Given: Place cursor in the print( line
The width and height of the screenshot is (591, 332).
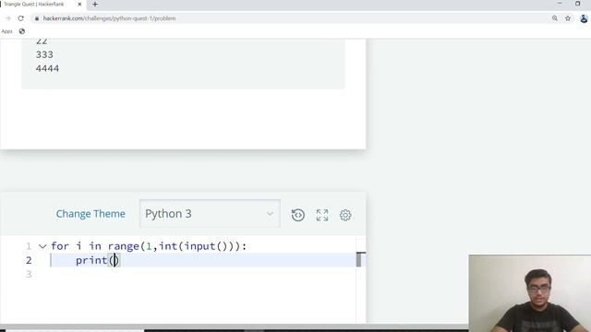Looking at the screenshot, I should (203, 260).
